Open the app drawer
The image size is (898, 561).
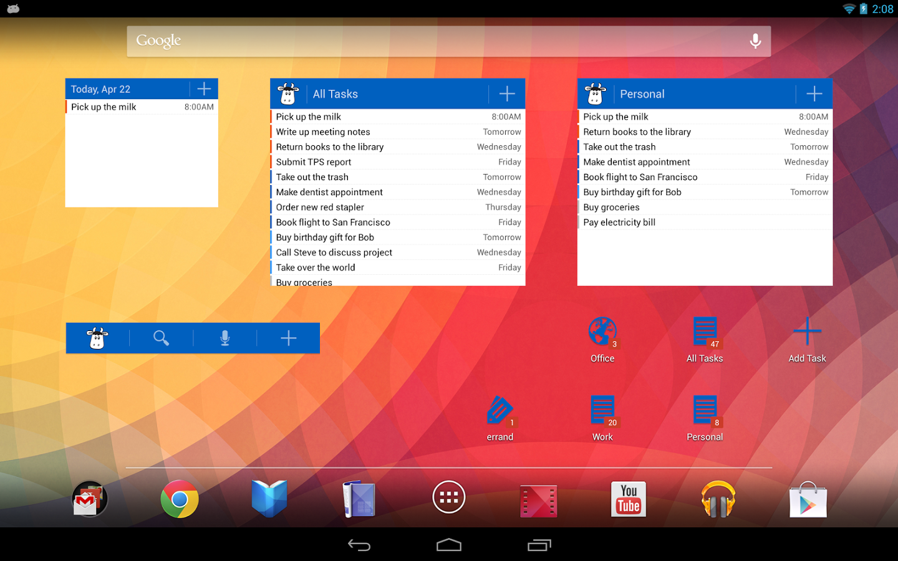449,497
